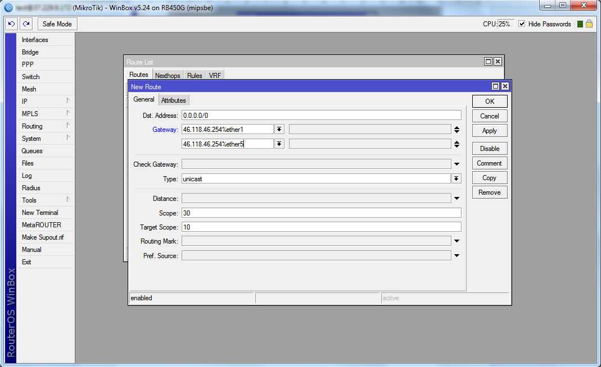The image size is (601, 367).
Task: Switch to the Attributes tab
Action: point(173,100)
